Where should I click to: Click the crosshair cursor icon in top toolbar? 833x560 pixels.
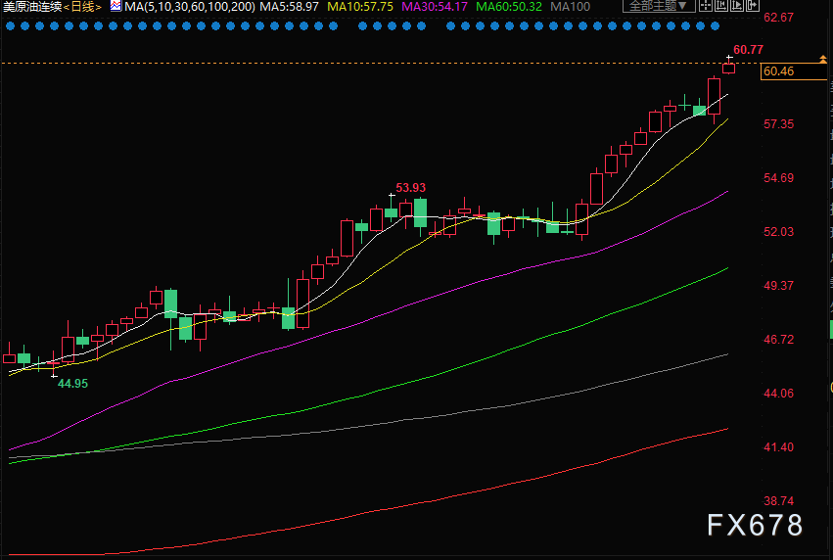[x=706, y=5]
